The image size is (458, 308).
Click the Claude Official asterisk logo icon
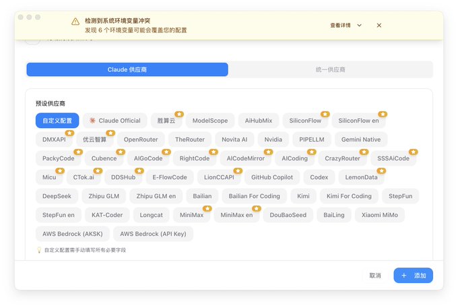pyautogui.click(x=92, y=121)
